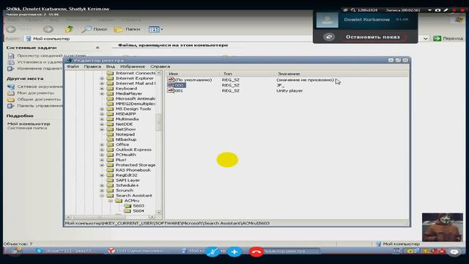This screenshot has width=469, height=264.
Task: Expand the MediaPlayer registry key
Action: pos(102,94)
